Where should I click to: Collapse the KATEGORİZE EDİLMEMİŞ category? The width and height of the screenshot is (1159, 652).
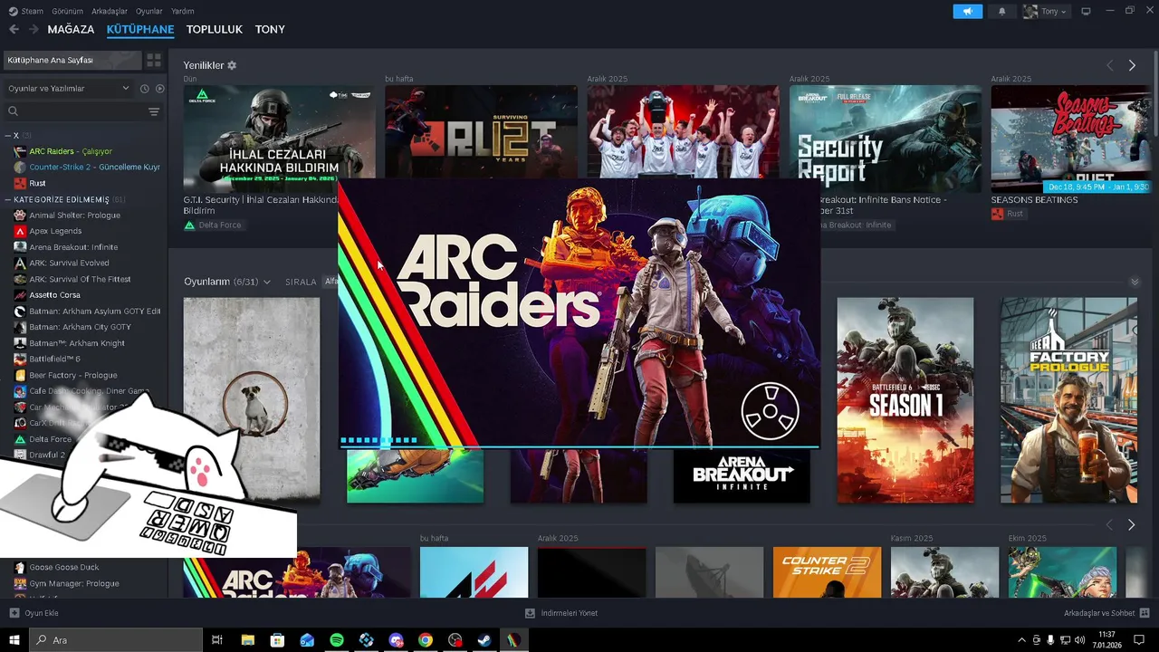pyautogui.click(x=7, y=199)
